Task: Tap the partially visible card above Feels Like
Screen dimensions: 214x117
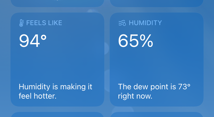Action: (x=57, y=3)
